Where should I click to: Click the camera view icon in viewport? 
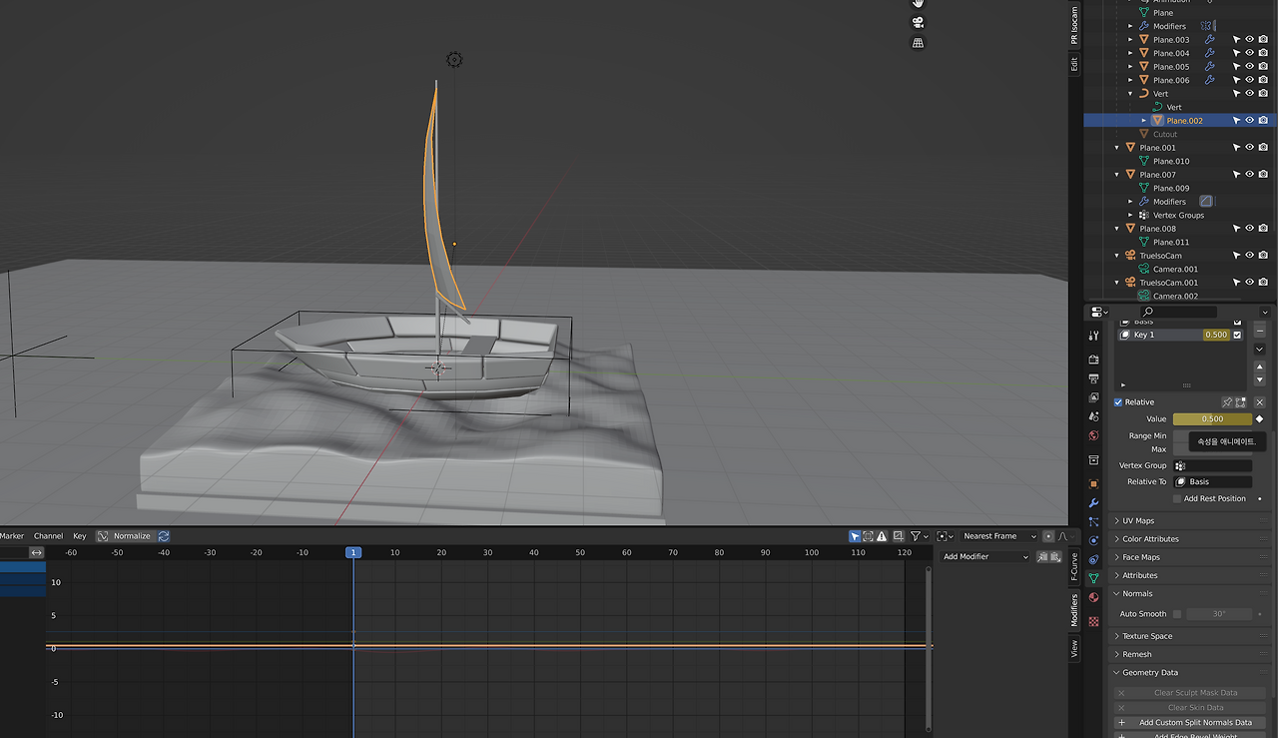pos(918,23)
